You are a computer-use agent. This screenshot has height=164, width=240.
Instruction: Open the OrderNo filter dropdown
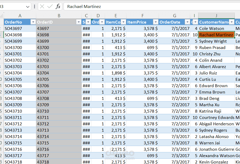coord(33,22)
